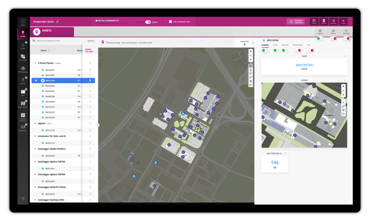The height and width of the screenshot is (221, 370).
Task: Edit the Anwender-Sicht name pencil icon
Action: pyautogui.click(x=57, y=22)
